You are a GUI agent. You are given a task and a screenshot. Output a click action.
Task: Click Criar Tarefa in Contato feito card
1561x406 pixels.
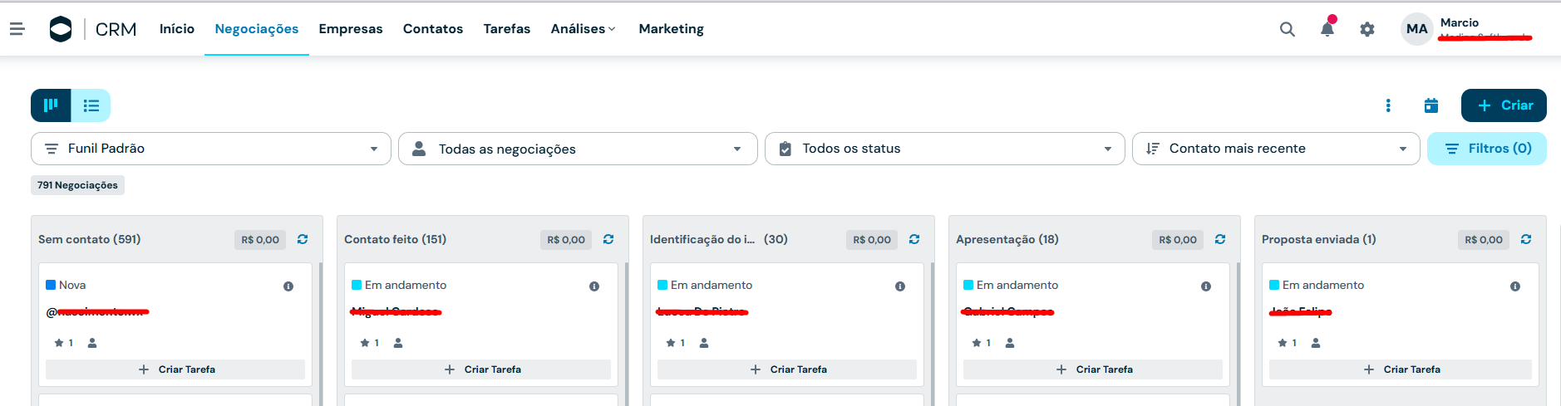coord(481,369)
